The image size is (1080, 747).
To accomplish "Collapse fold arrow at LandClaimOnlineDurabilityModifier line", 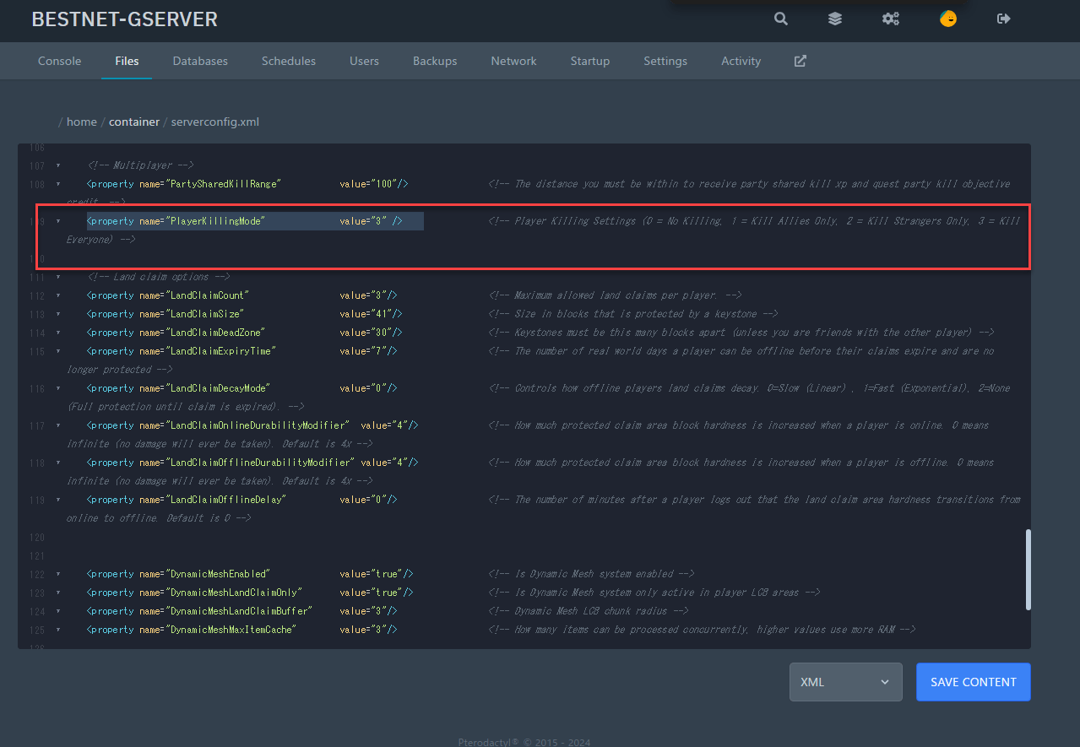I will click(58, 425).
